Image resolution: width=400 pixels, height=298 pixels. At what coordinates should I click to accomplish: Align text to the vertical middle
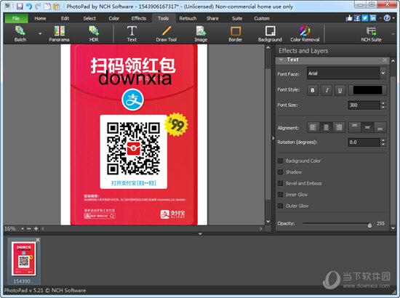[x=367, y=127]
